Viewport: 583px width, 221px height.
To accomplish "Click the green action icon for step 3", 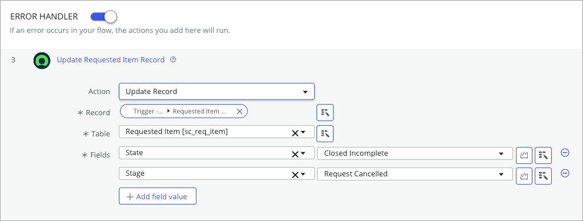I will pos(42,61).
